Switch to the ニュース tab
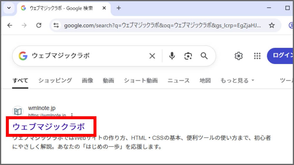294x165 pixels. (178, 80)
